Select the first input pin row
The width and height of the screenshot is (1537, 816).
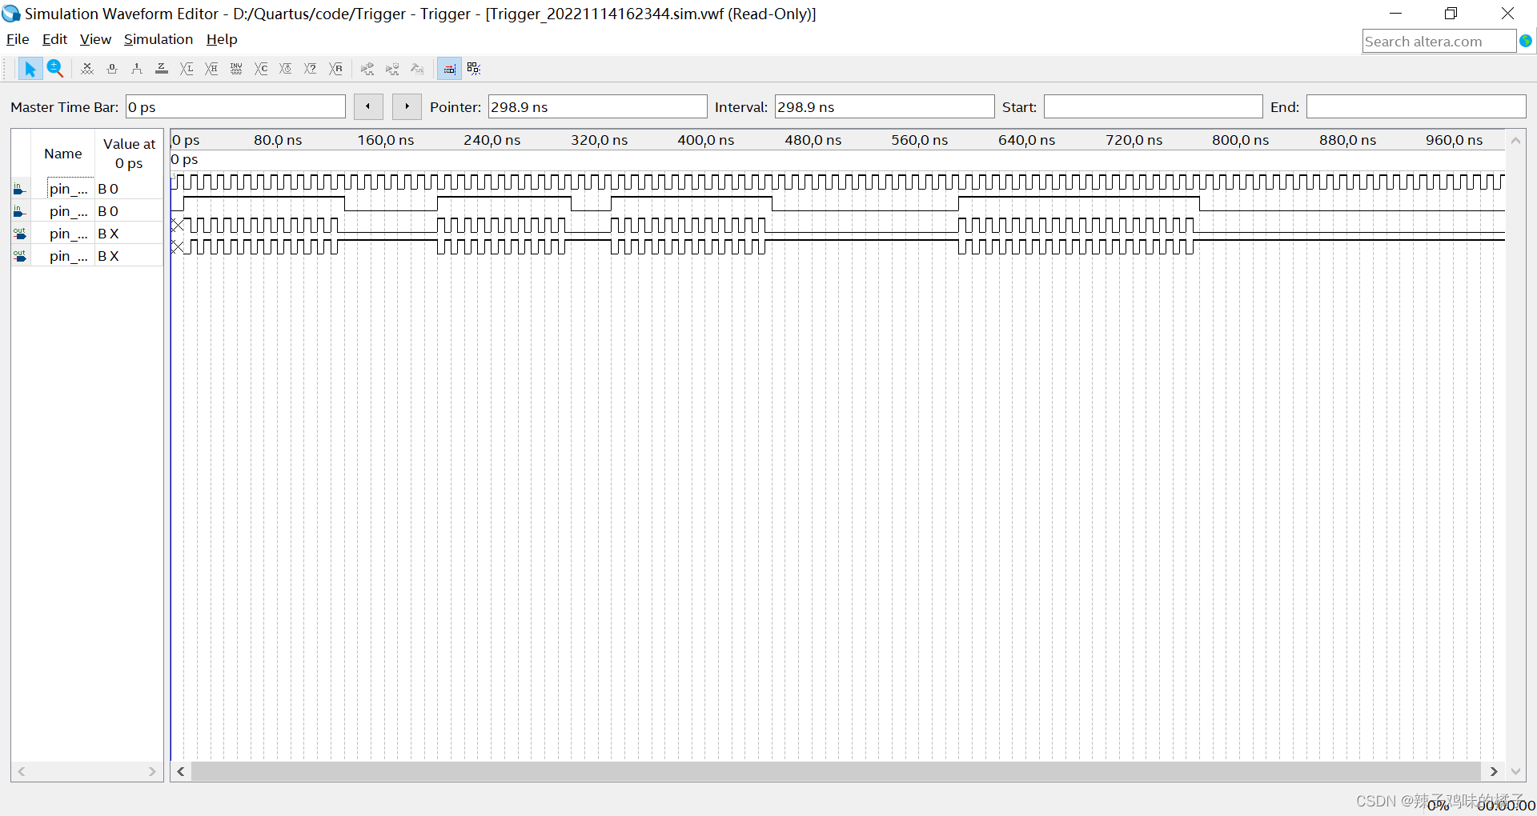point(87,189)
